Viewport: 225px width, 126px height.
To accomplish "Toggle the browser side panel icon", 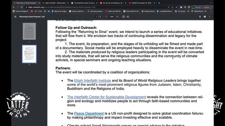I will click(189, 7).
